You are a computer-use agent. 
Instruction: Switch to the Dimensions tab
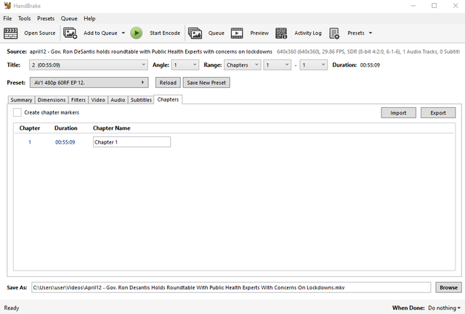(x=52, y=100)
